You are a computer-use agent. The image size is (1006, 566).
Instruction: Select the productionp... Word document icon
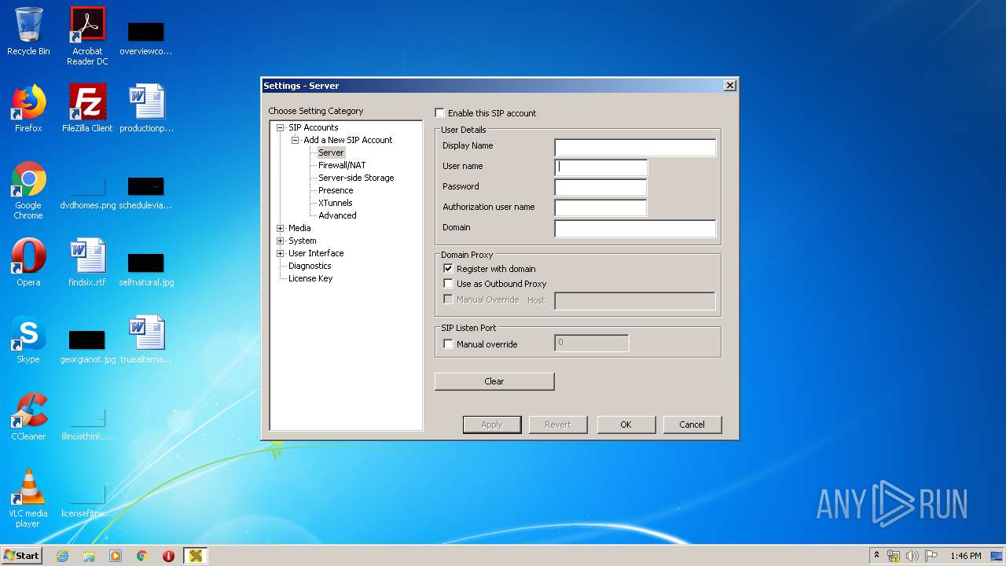(146, 108)
